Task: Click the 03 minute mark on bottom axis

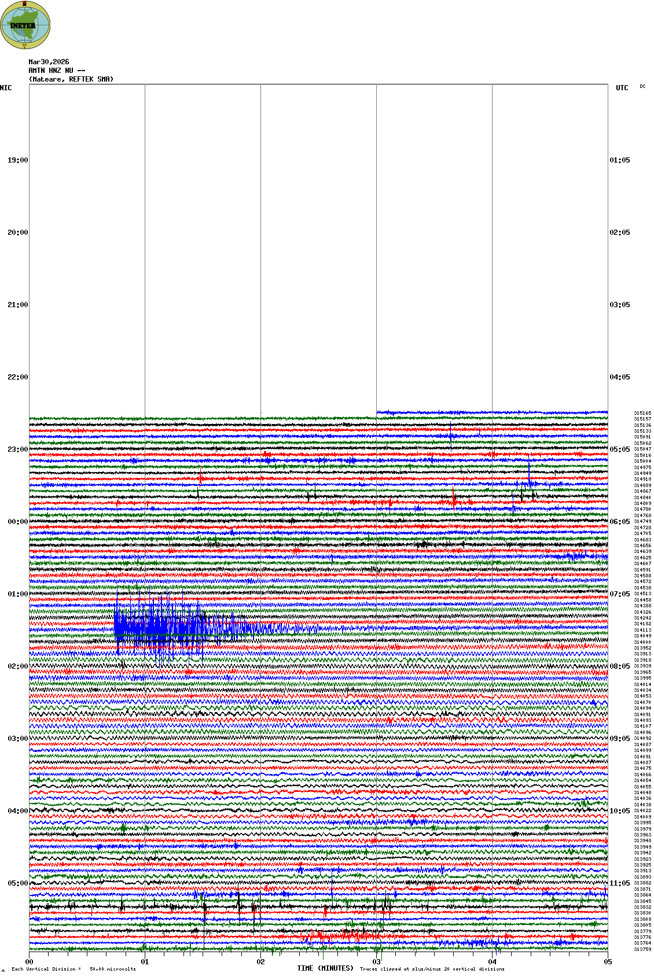Action: (x=377, y=962)
